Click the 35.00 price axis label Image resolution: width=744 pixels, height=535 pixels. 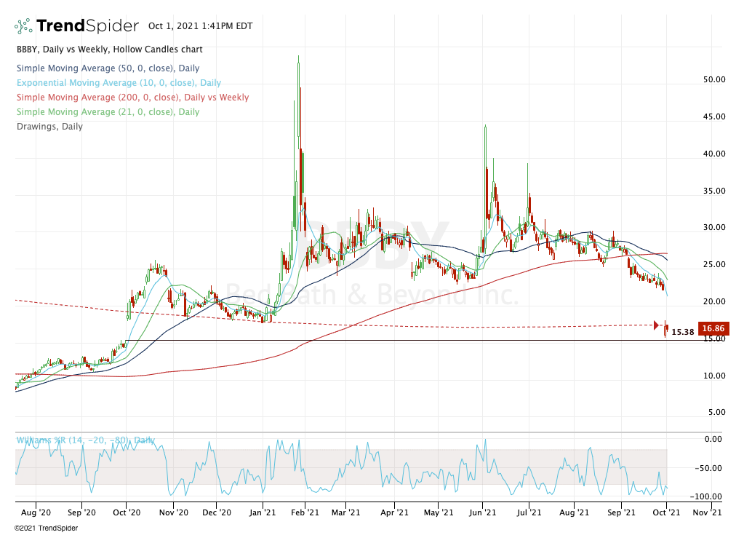[714, 191]
